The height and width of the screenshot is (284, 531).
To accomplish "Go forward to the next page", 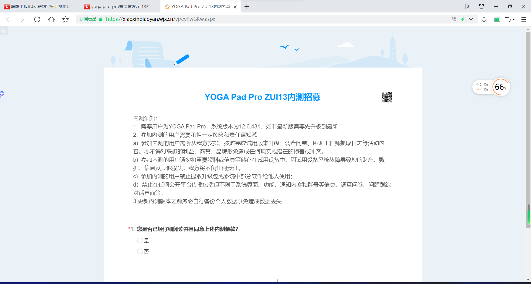I will (22, 19).
